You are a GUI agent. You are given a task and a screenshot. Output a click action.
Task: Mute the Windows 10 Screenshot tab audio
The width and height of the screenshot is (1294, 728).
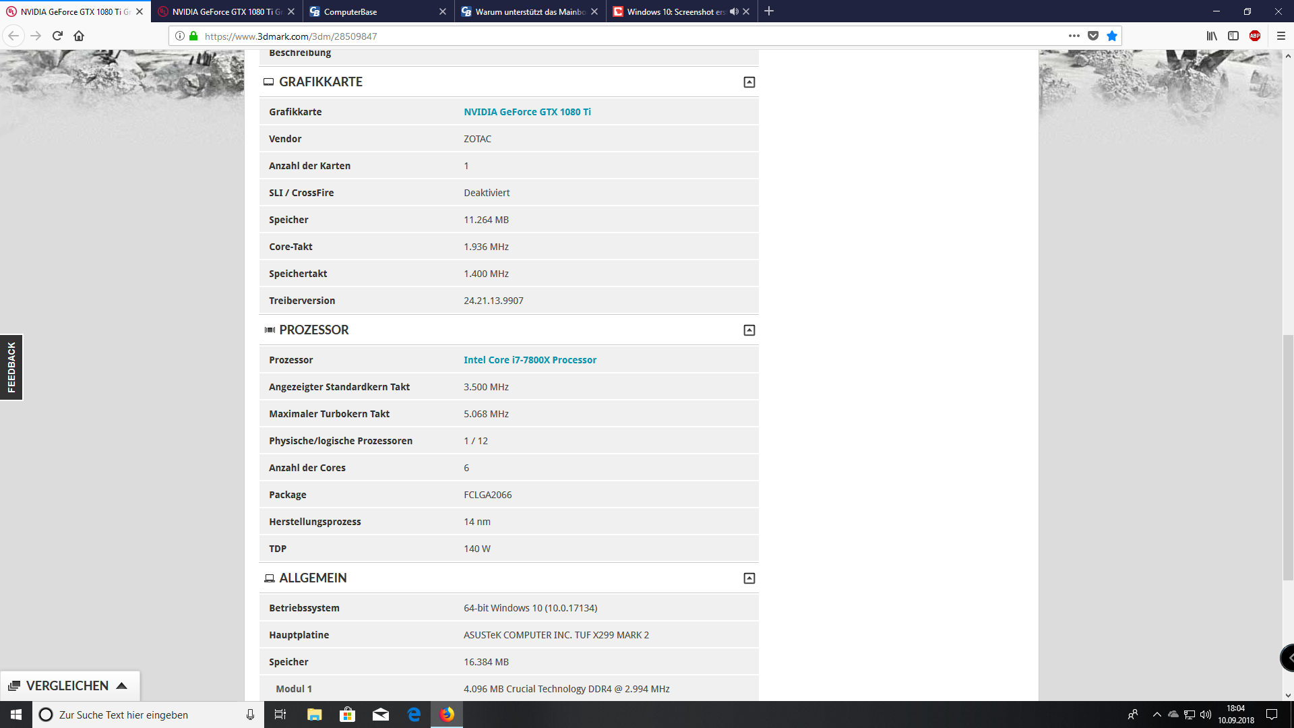pyautogui.click(x=734, y=11)
